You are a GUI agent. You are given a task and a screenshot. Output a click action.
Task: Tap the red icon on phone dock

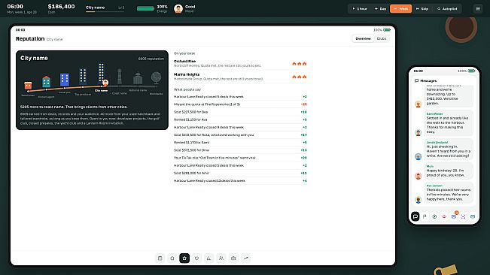pyautogui.click(x=444, y=216)
